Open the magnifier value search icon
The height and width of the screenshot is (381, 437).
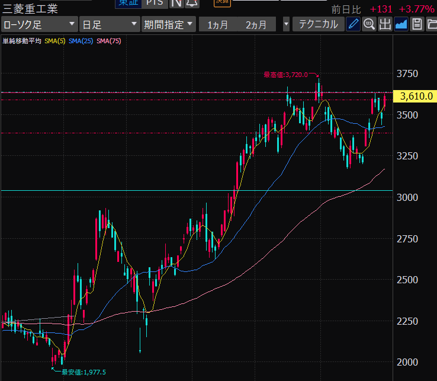click(369, 24)
